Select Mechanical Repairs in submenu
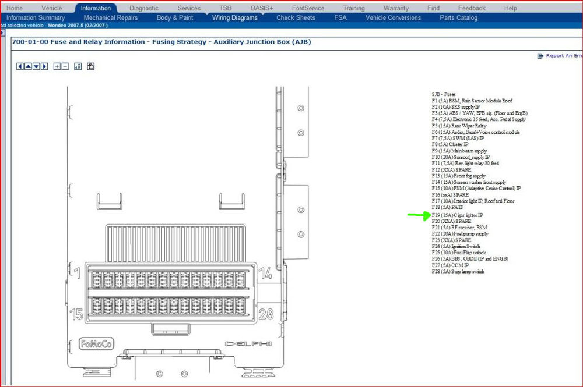The width and height of the screenshot is (583, 387). click(111, 18)
